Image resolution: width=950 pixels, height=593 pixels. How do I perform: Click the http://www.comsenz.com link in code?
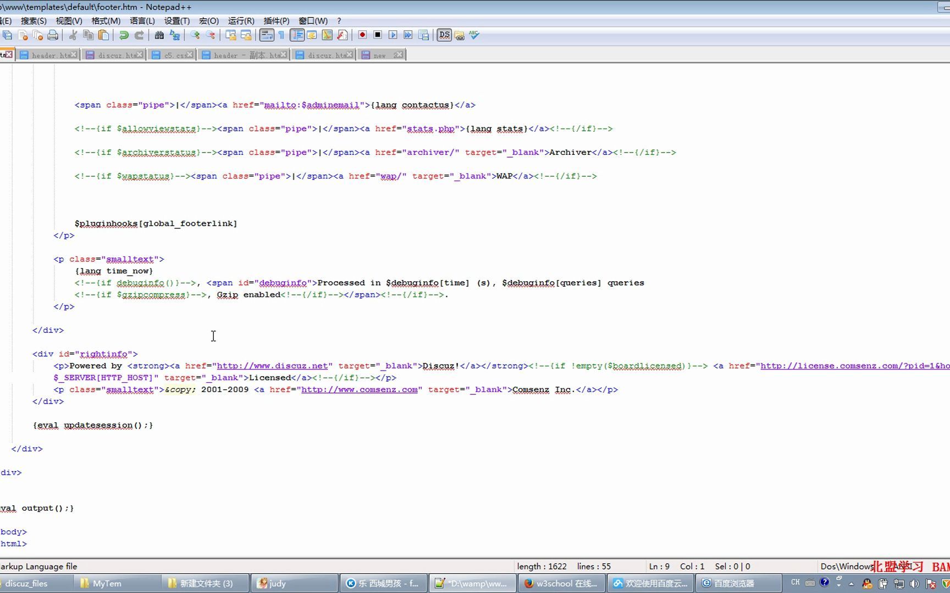(x=360, y=389)
